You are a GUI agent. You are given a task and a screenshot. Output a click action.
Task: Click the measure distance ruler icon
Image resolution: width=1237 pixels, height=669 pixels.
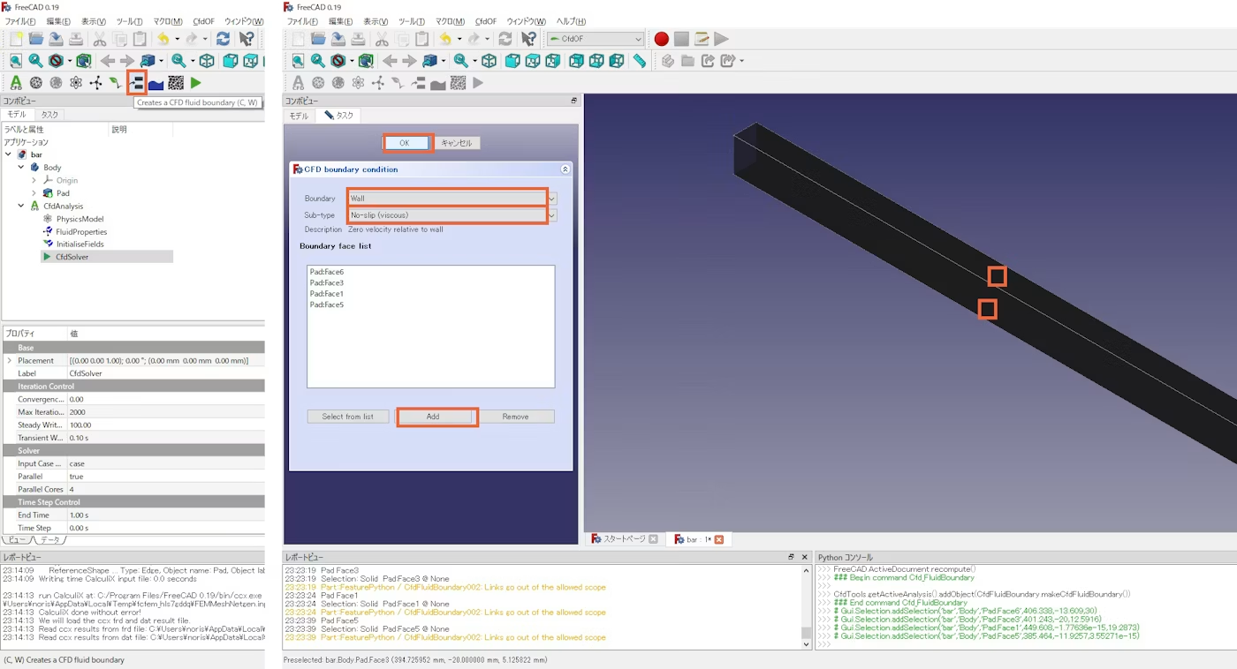(640, 61)
